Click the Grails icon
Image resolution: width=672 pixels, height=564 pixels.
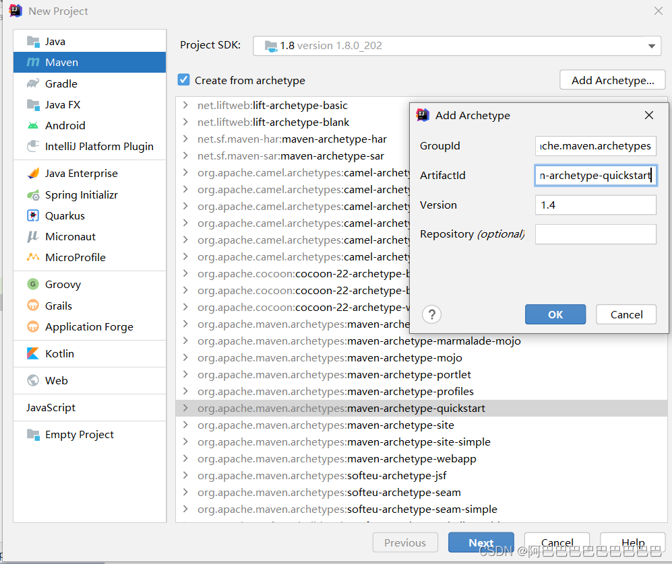click(x=33, y=306)
